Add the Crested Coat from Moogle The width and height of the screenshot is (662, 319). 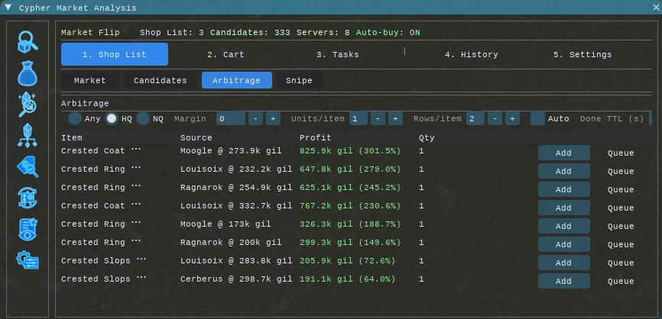coord(563,153)
